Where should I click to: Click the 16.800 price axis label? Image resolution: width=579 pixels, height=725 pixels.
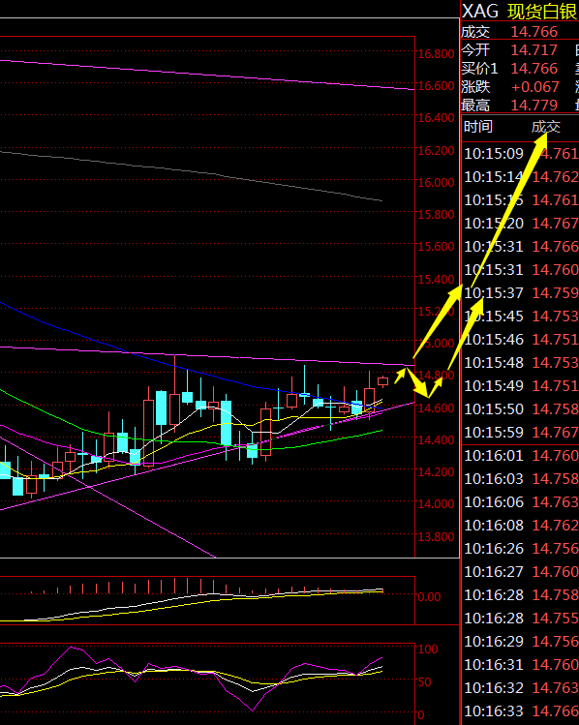tap(436, 54)
